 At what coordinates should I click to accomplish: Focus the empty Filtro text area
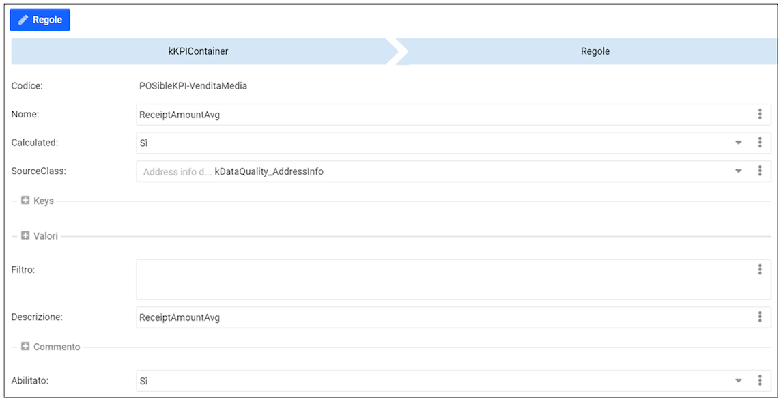[x=437, y=279]
